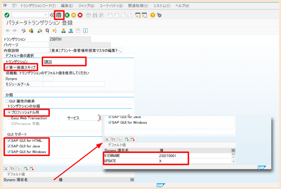
Task: Uncheck SAP GUI for HTML support
Action: (x=9, y=141)
